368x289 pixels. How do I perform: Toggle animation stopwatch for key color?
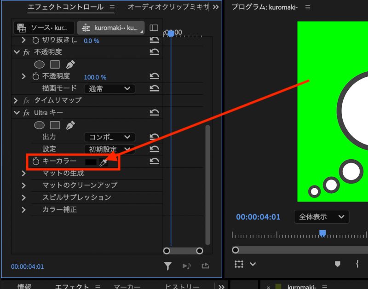(35, 161)
